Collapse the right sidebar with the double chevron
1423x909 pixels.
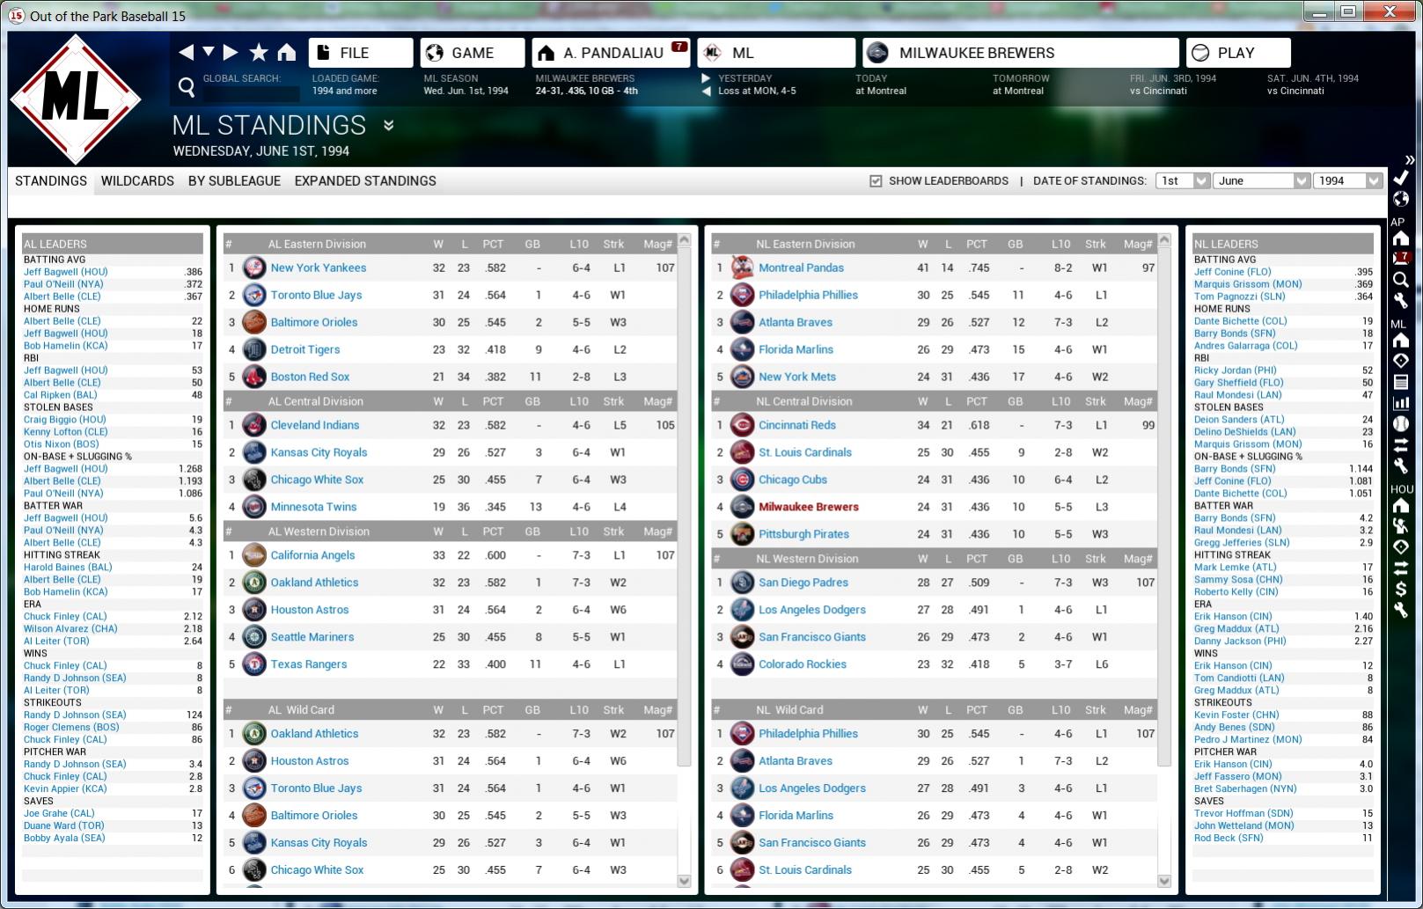pos(1409,159)
